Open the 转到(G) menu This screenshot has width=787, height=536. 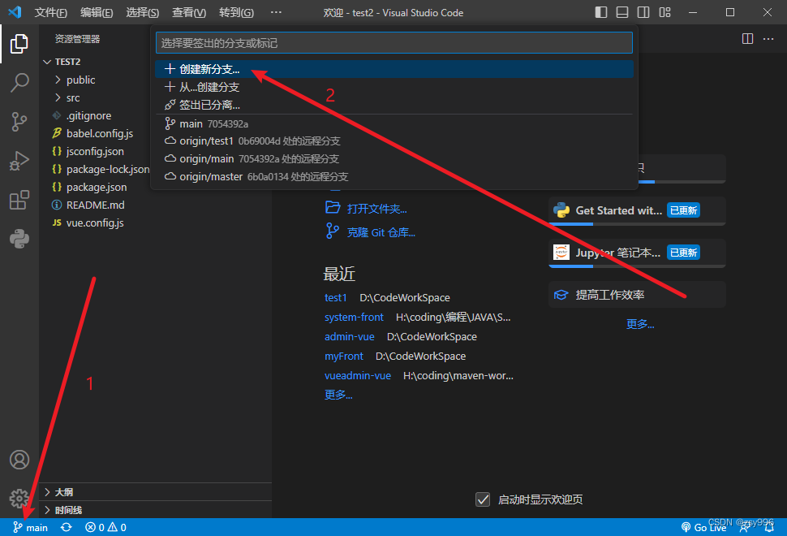click(x=236, y=12)
